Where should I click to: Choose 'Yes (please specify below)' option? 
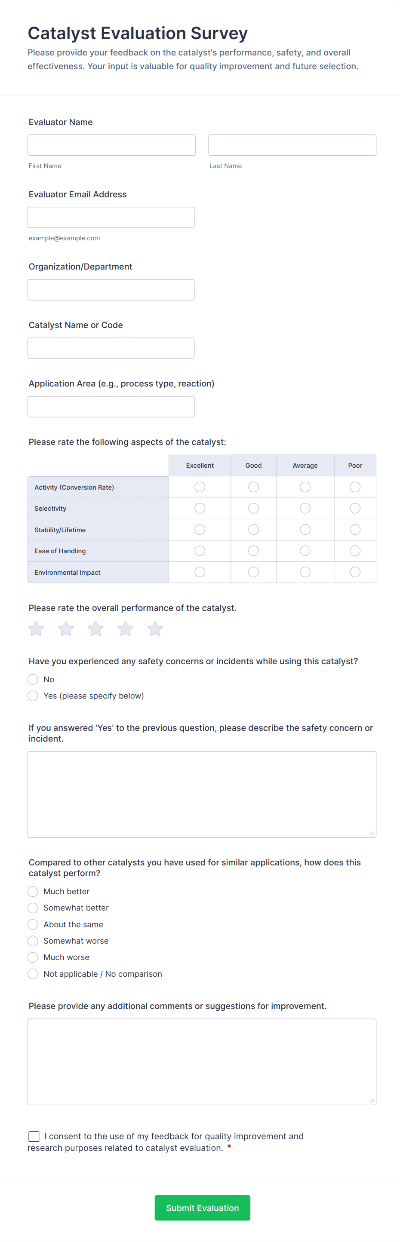(x=33, y=696)
